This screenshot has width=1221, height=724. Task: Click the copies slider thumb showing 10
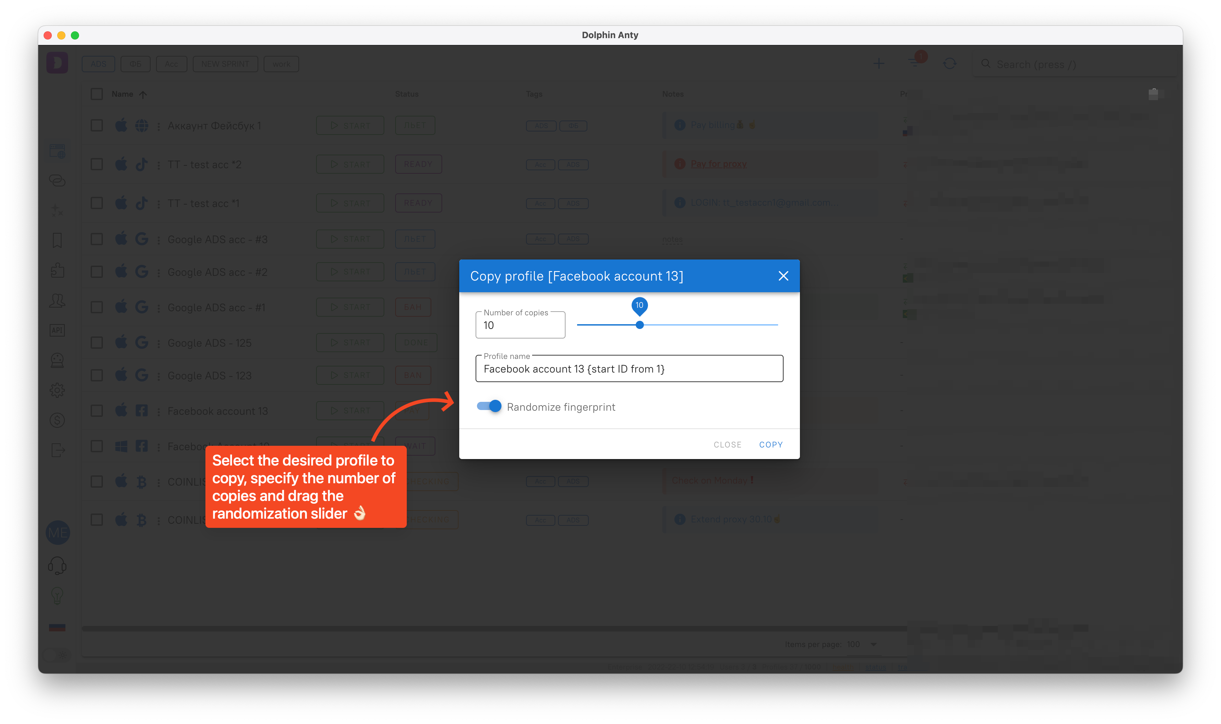point(639,325)
